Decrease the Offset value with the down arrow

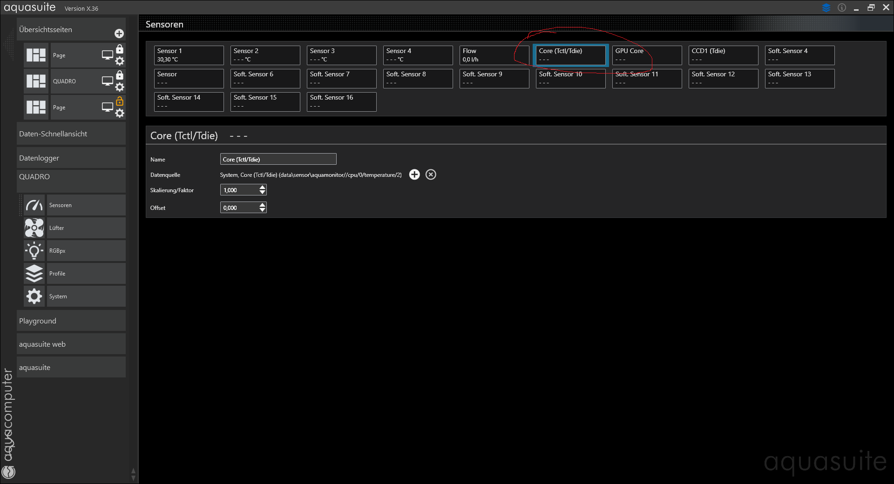tap(263, 210)
